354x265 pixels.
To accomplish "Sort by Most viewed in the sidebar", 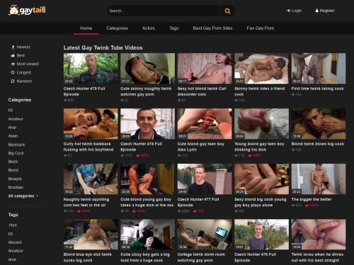I will click(28, 64).
